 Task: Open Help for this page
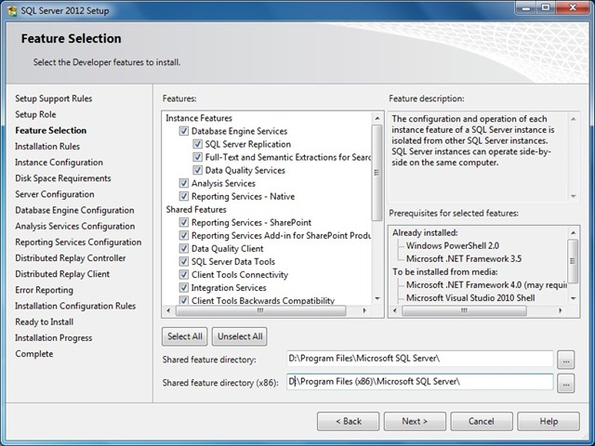pos(549,422)
